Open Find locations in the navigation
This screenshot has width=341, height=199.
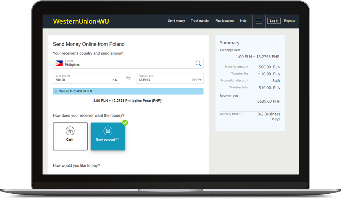225,21
